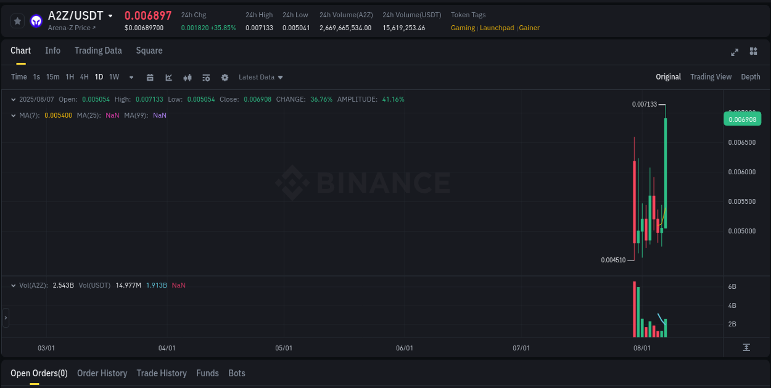Collapse the Vol(A2Z) volume panel
The image size is (771, 388).
pyautogui.click(x=14, y=285)
